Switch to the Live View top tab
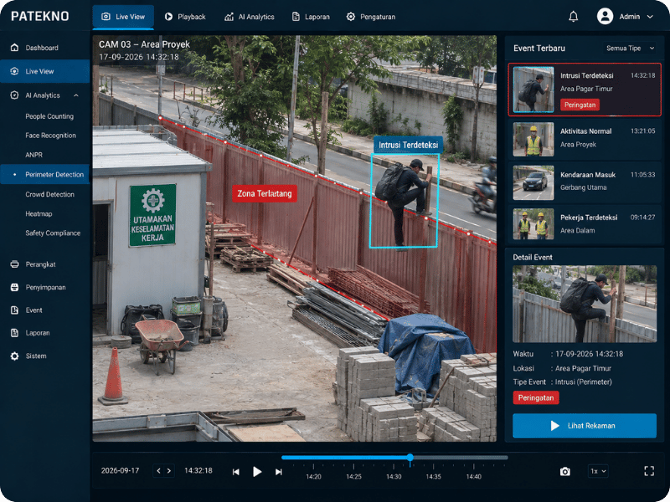670x502 pixels. click(x=123, y=17)
